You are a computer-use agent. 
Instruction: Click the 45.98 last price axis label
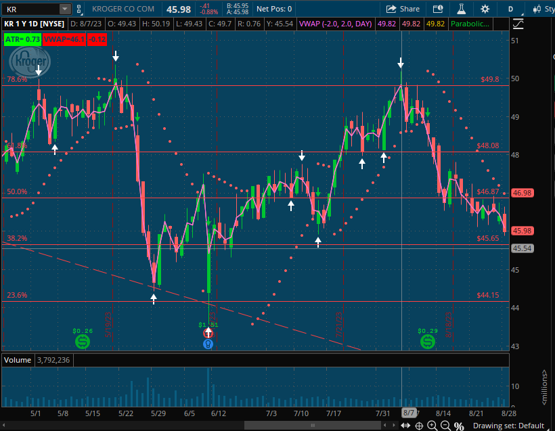[522, 231]
